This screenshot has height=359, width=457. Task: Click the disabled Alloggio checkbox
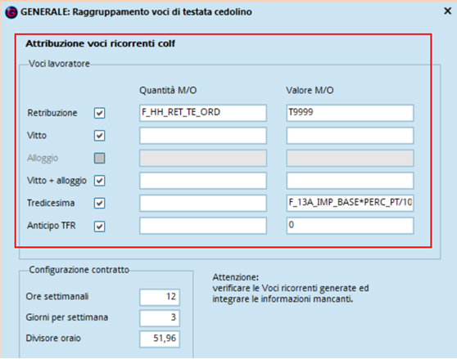(x=99, y=158)
